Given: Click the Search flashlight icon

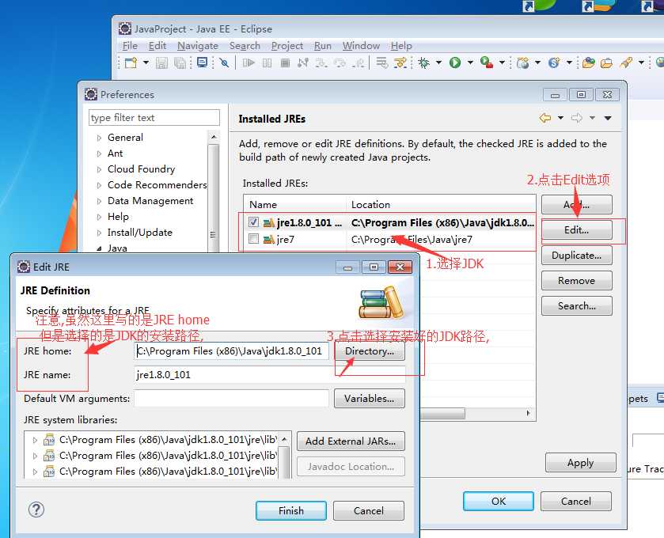Looking at the screenshot, I should pos(626,63).
